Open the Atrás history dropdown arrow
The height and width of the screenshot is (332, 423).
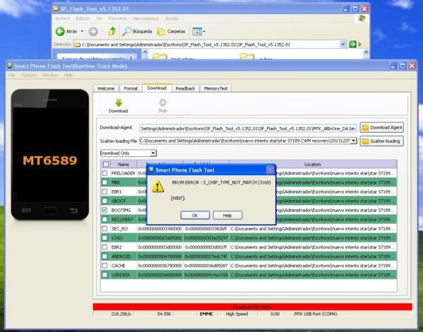82,31
